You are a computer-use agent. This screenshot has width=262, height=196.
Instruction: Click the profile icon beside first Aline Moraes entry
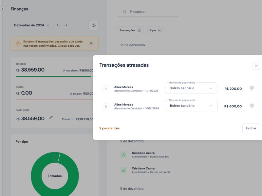pyautogui.click(x=106, y=88)
